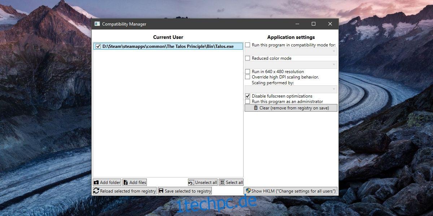433x216 pixels.
Task: Click Save selected to registry
Action: click(x=184, y=191)
